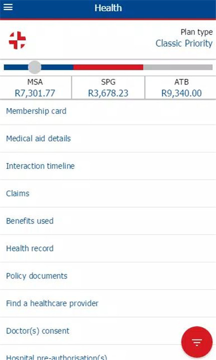The width and height of the screenshot is (216, 360).
Task: Select the ATB balance tab
Action: (x=181, y=87)
